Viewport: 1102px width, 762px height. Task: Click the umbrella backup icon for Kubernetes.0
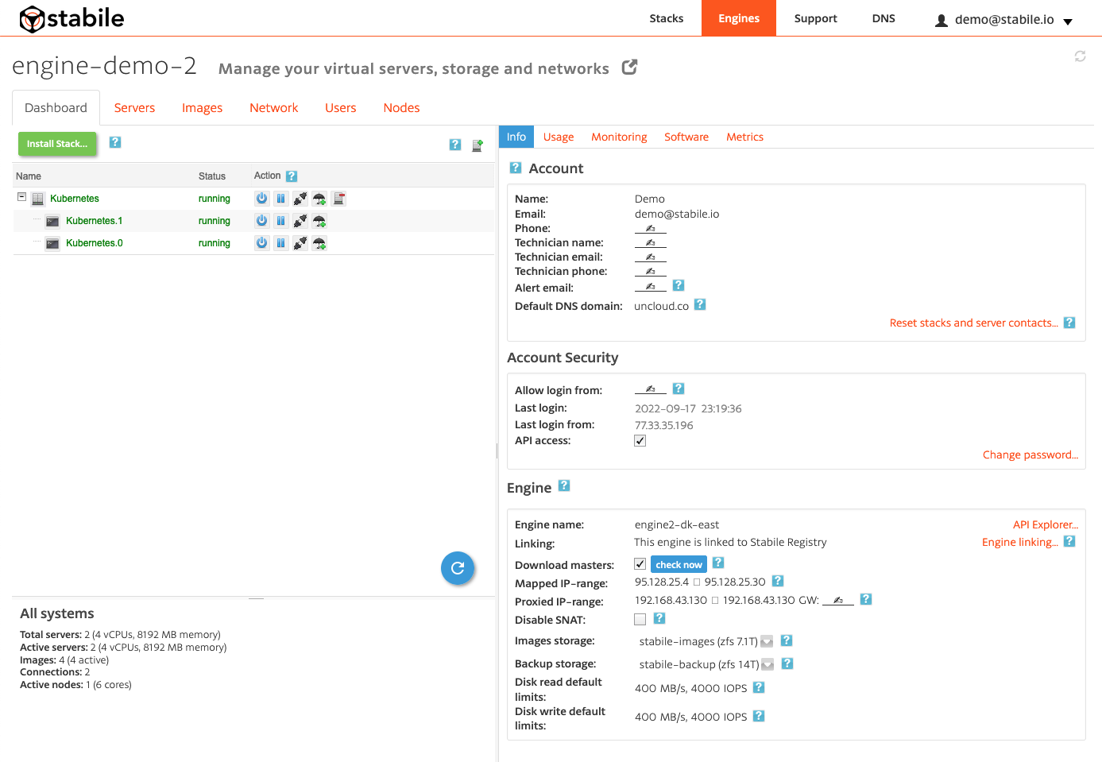click(x=319, y=243)
